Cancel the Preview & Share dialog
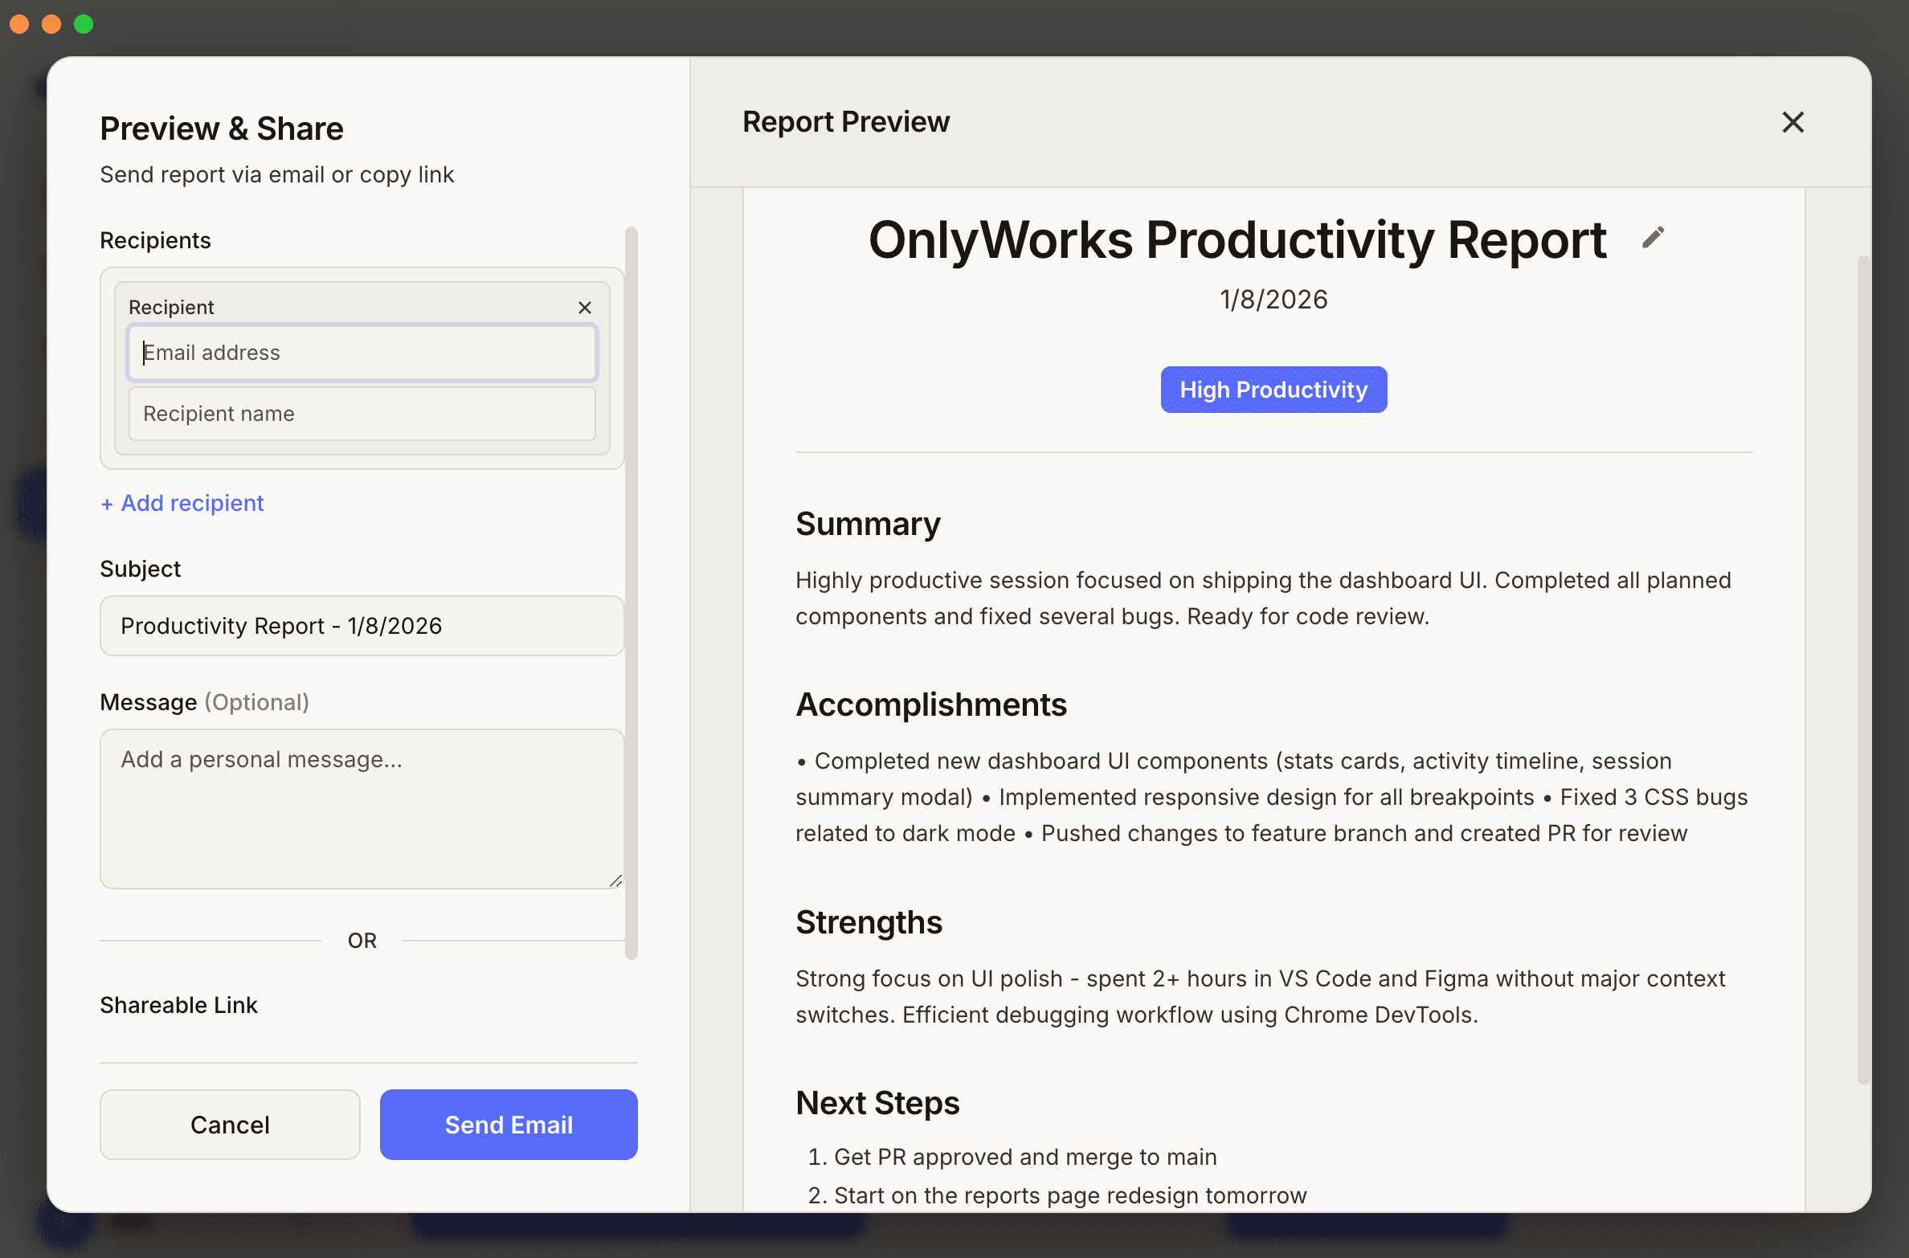This screenshot has height=1258, width=1909. point(230,1125)
